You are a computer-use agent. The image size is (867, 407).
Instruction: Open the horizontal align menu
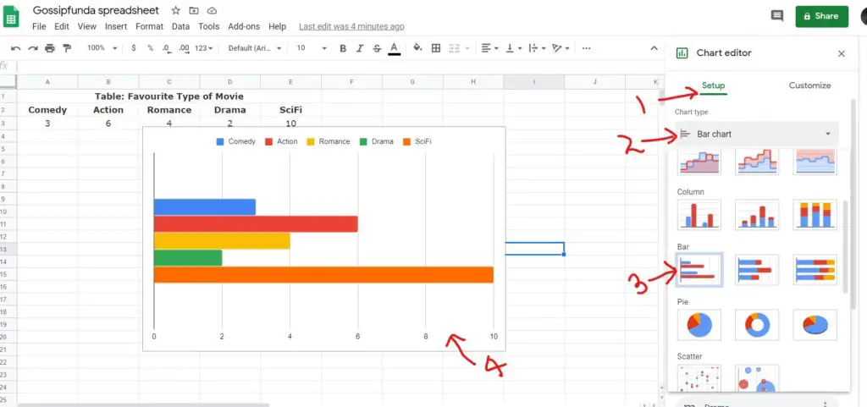click(x=489, y=48)
